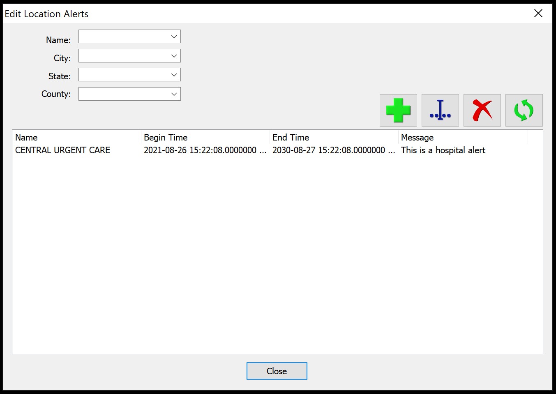
Task: Expand the County dropdown
Action: (x=129, y=94)
